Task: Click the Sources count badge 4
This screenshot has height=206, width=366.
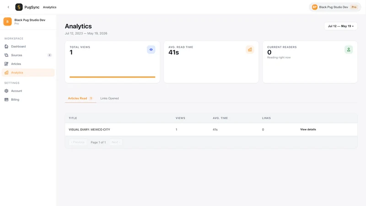Action: (49, 55)
